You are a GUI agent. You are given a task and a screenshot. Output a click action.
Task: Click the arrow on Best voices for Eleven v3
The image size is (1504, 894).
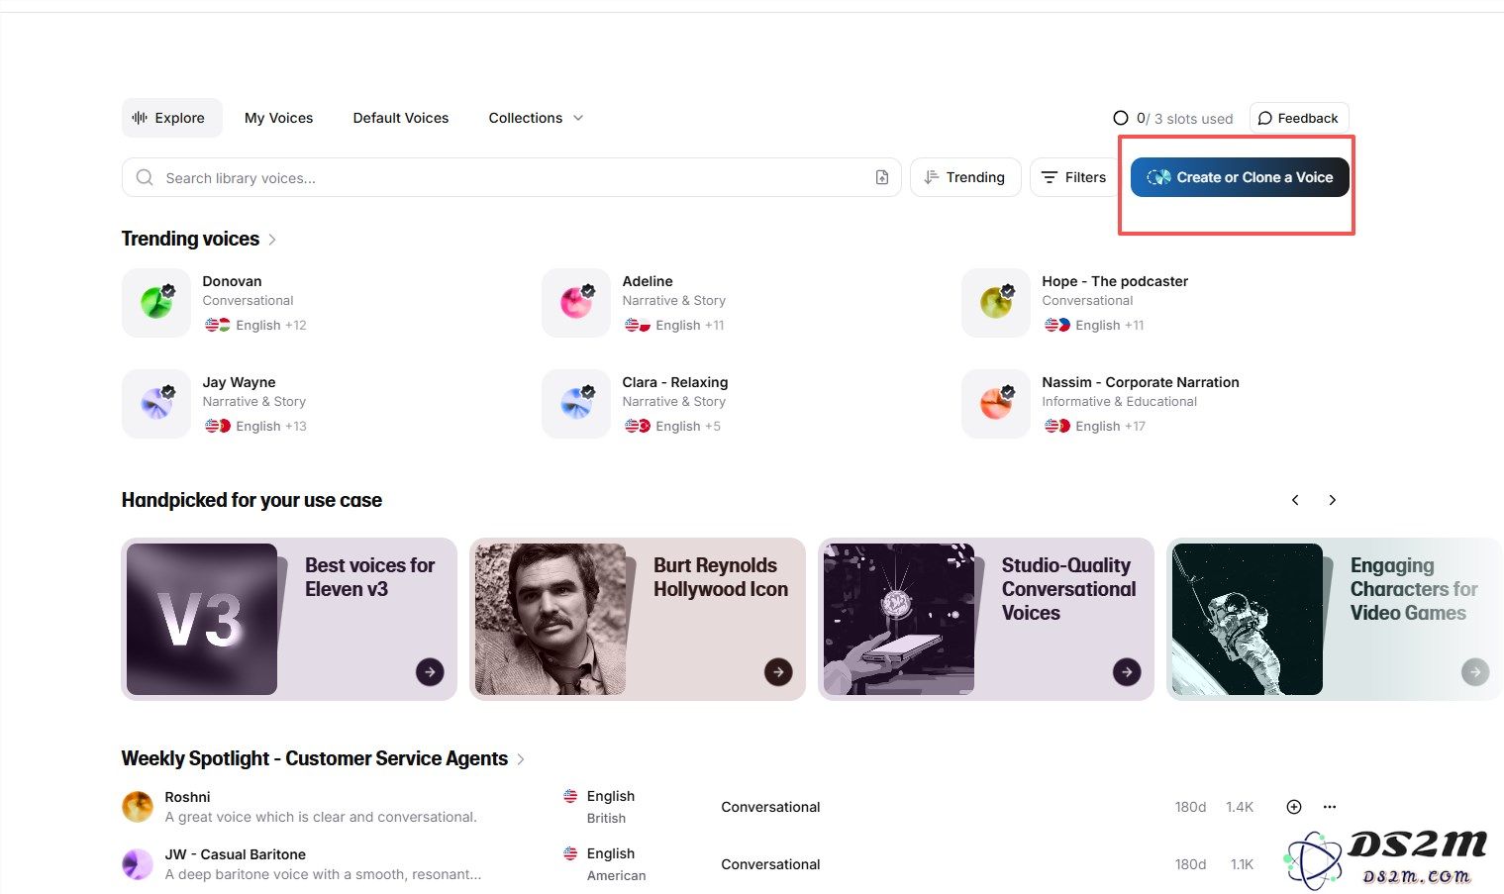[x=430, y=672]
